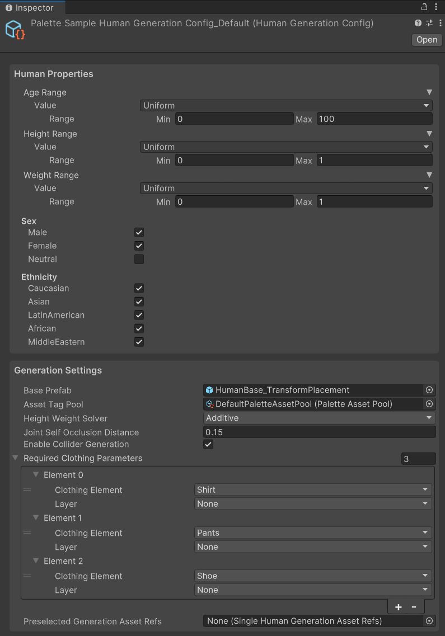This screenshot has height=636, width=445.
Task: Open Element 1 Clothing Element Pants dropdown
Action: coord(313,533)
